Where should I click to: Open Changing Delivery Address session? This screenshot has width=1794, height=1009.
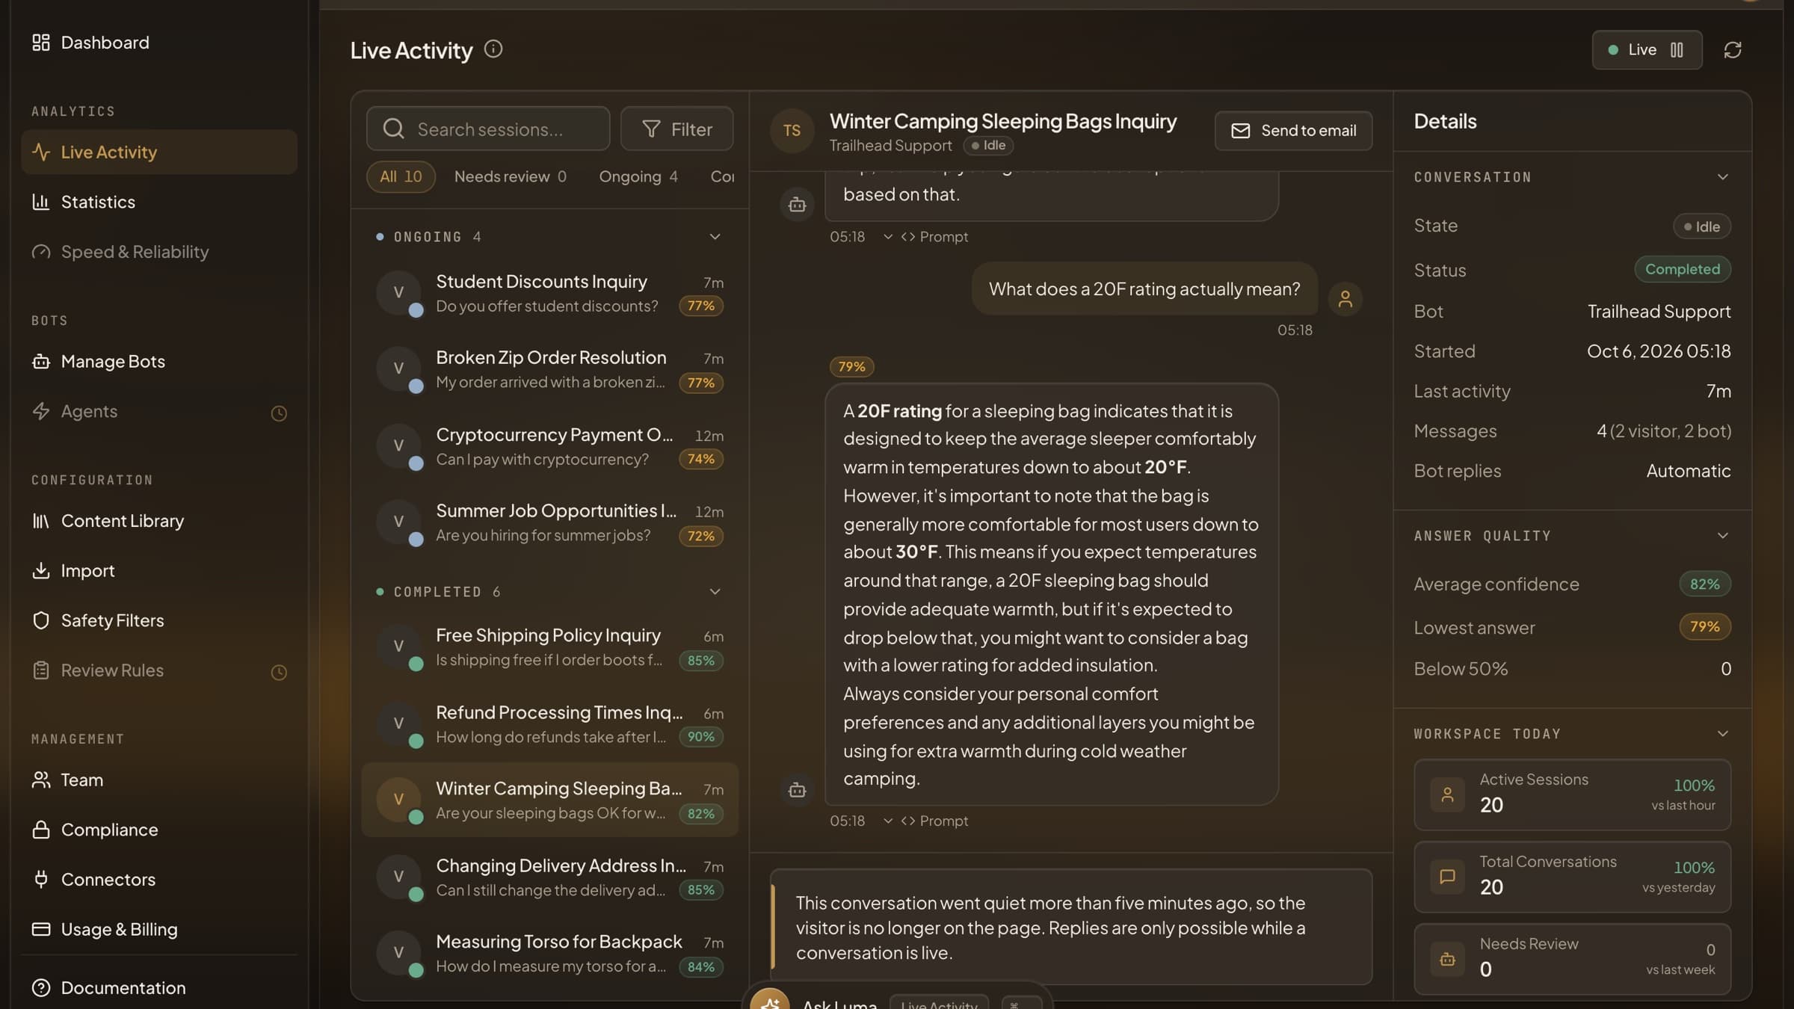pos(549,877)
